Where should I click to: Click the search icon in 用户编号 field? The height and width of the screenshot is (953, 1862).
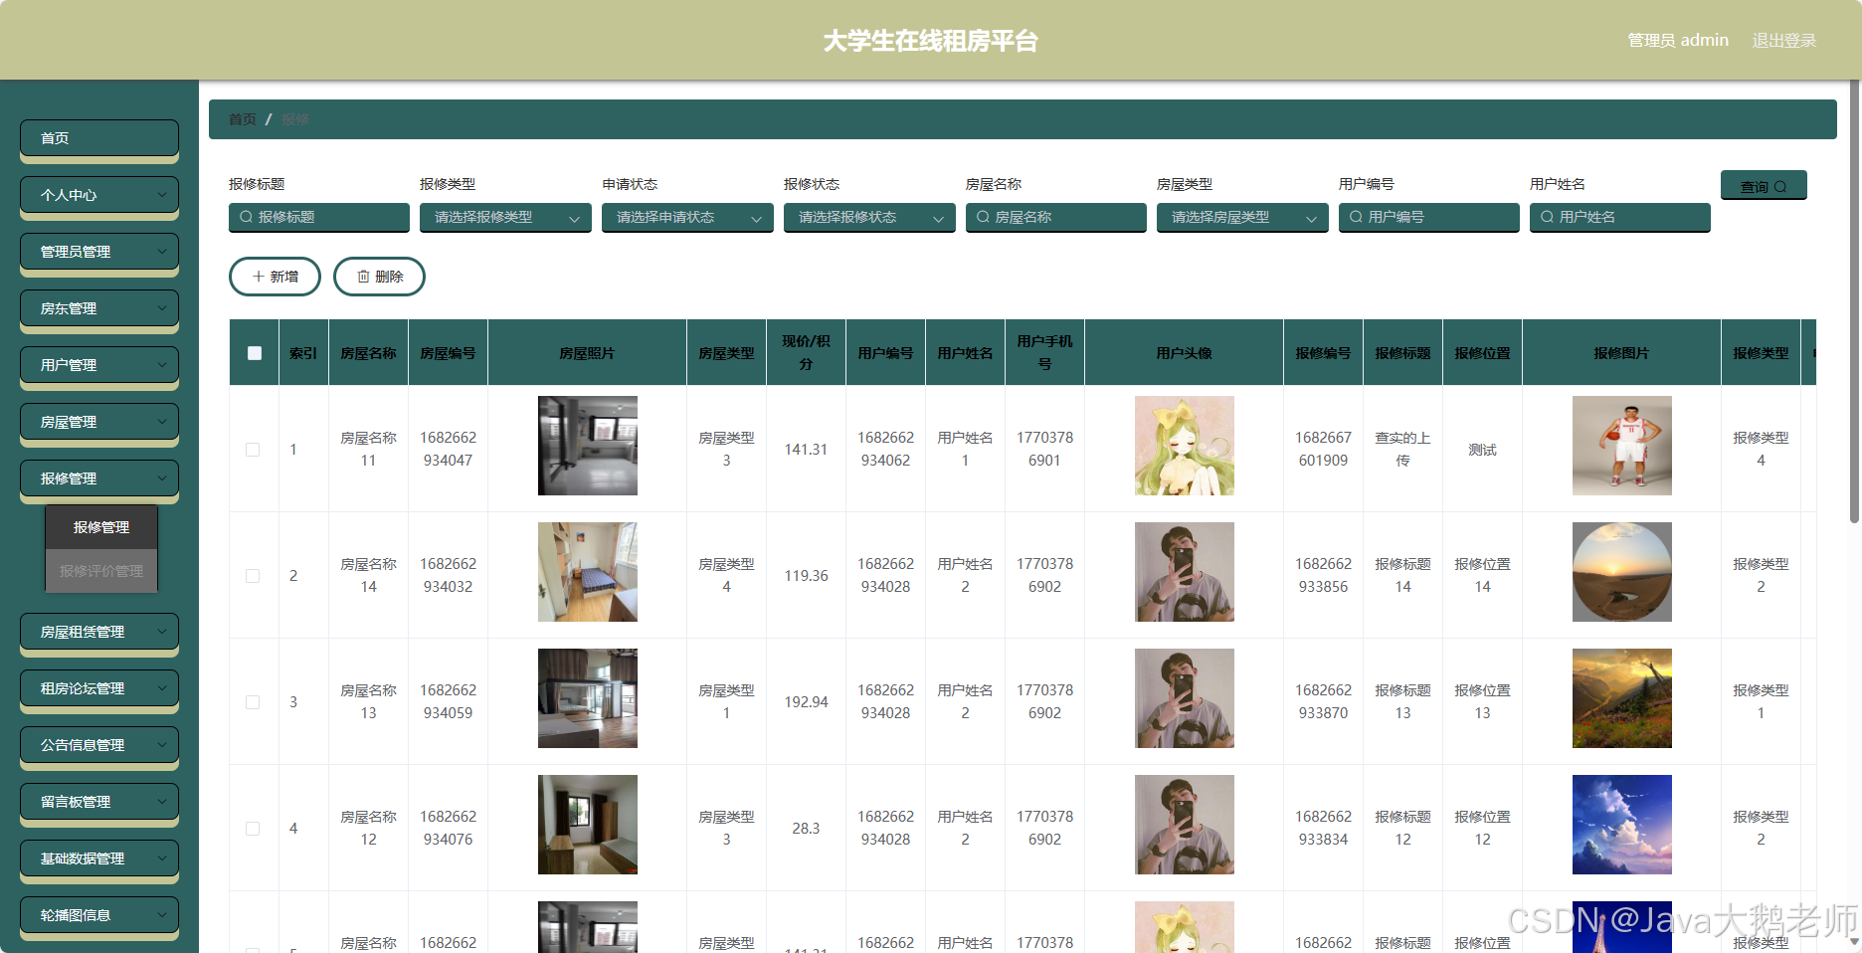tap(1356, 217)
